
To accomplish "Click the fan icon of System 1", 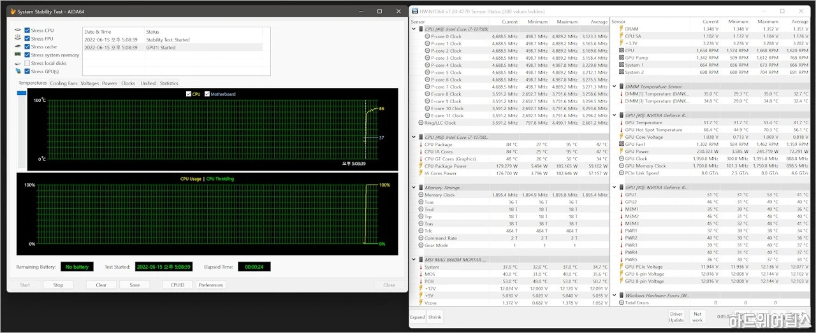I will [622, 65].
